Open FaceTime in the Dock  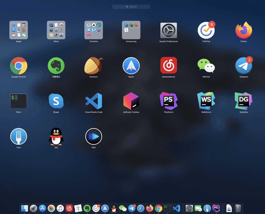[198, 208]
